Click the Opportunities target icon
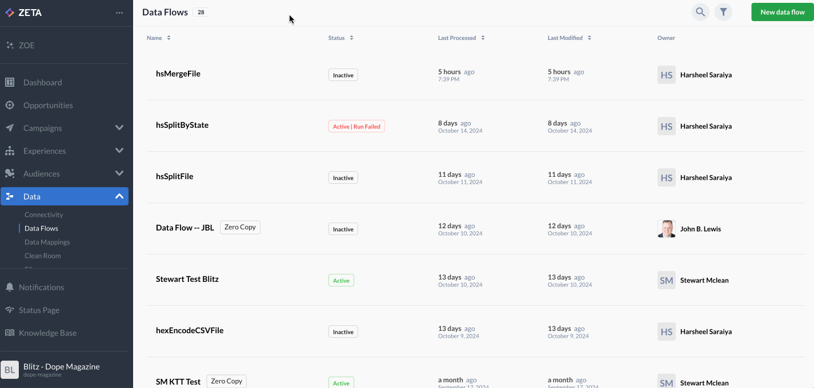814x388 pixels. click(x=10, y=105)
